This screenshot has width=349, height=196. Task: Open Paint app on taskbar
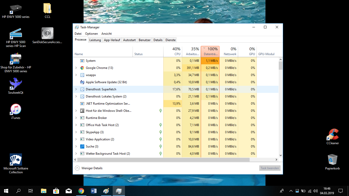pos(106,191)
